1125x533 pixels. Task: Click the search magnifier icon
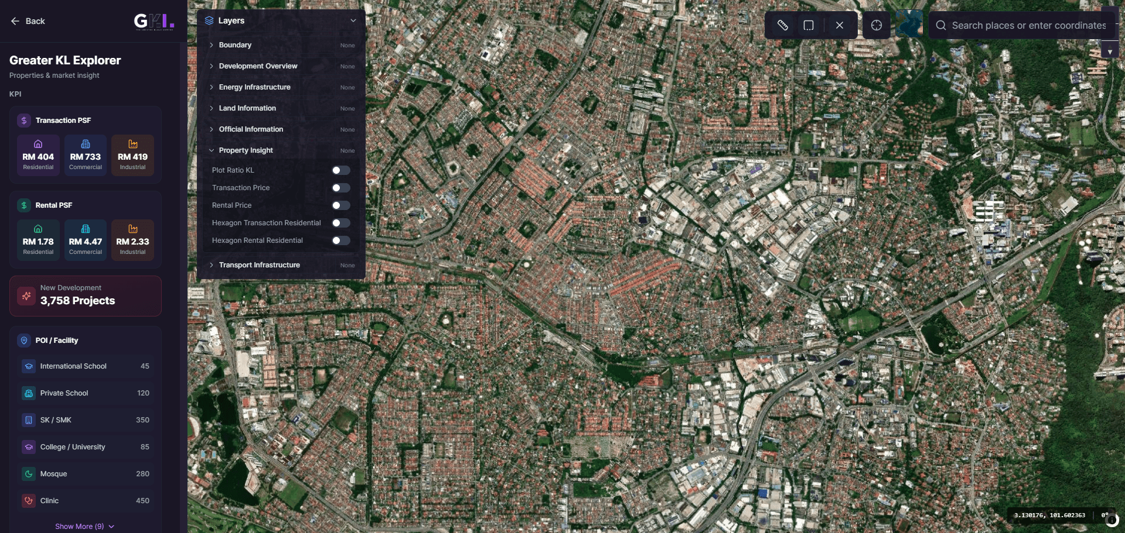click(x=941, y=25)
